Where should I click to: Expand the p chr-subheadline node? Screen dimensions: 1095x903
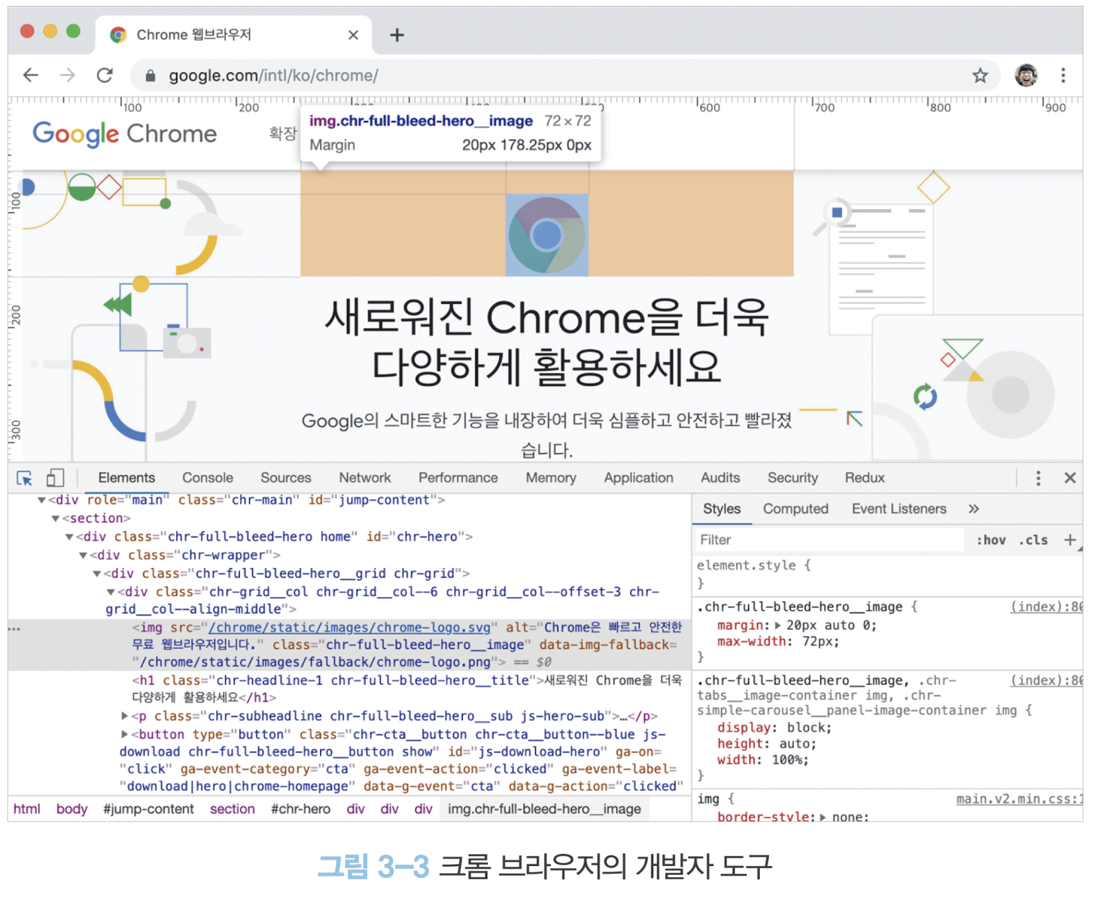pos(124,716)
